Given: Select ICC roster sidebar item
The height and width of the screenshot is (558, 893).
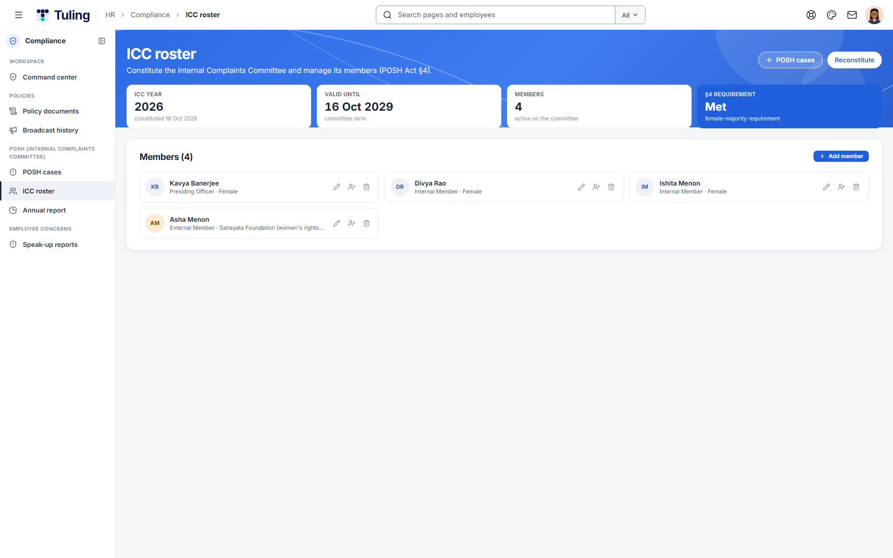Looking at the screenshot, I should point(58,191).
